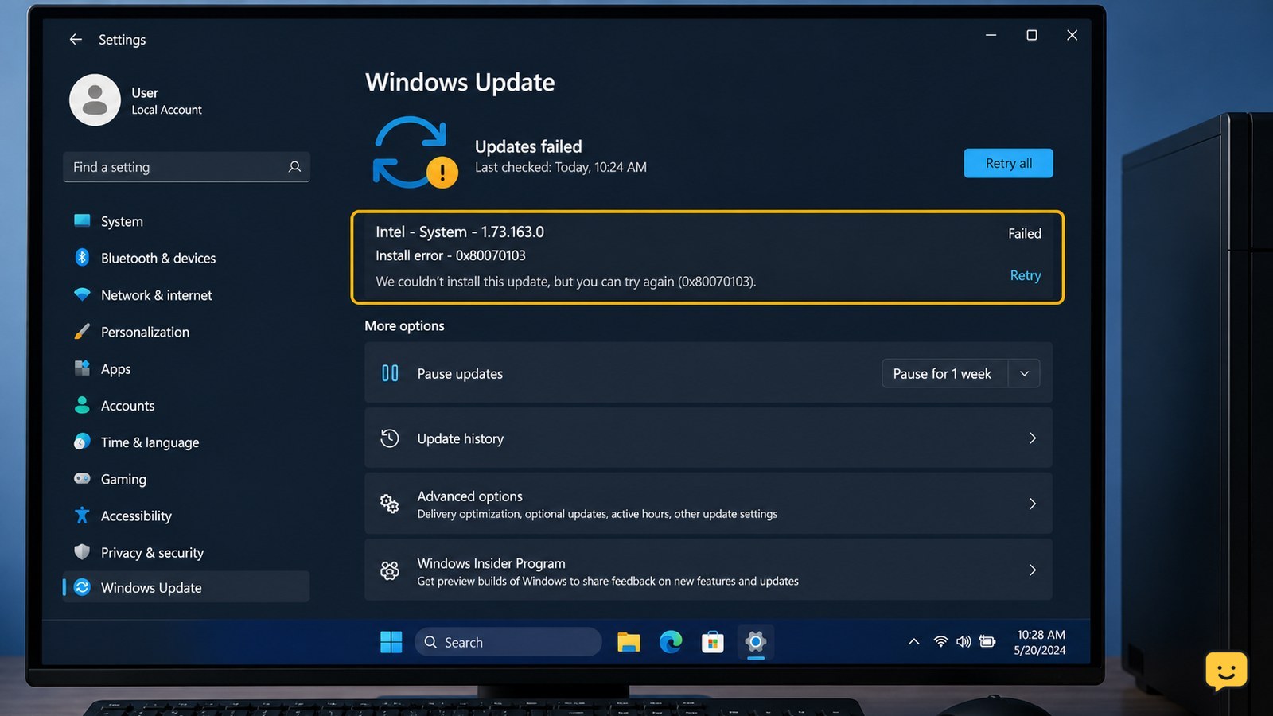The height and width of the screenshot is (716, 1273).
Task: Expand the Pause for 1 week dropdown arrow
Action: [1025, 373]
